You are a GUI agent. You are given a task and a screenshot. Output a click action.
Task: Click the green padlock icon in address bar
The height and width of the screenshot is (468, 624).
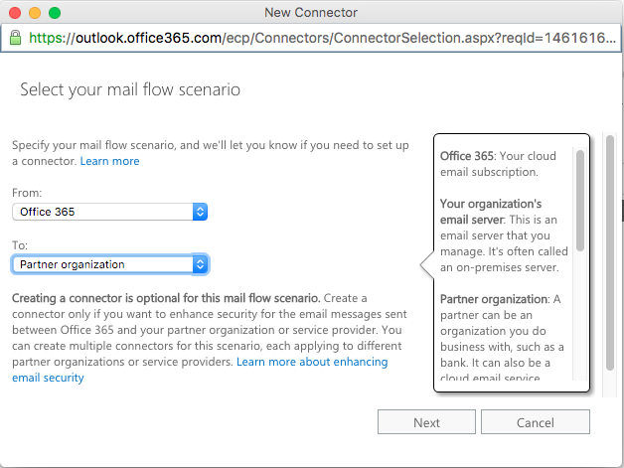pyautogui.click(x=15, y=38)
